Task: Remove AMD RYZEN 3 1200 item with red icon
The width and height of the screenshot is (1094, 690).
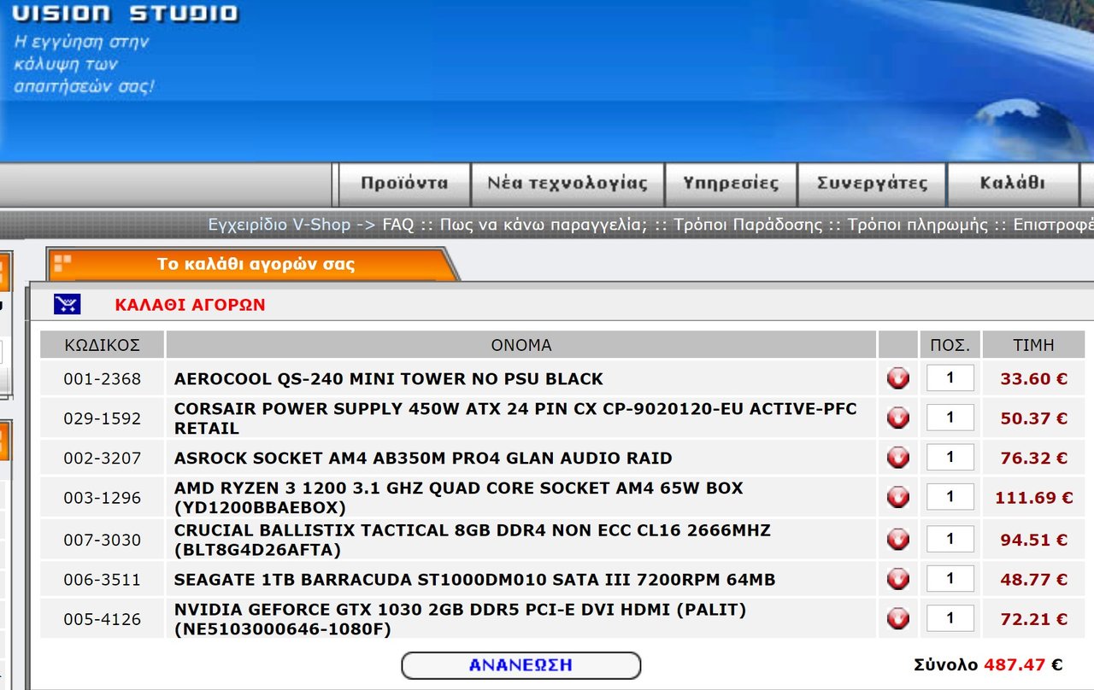Action: 898,497
